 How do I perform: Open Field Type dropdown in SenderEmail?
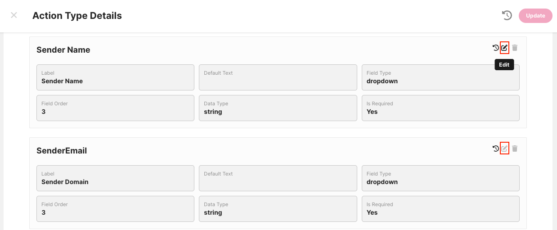[x=440, y=178]
